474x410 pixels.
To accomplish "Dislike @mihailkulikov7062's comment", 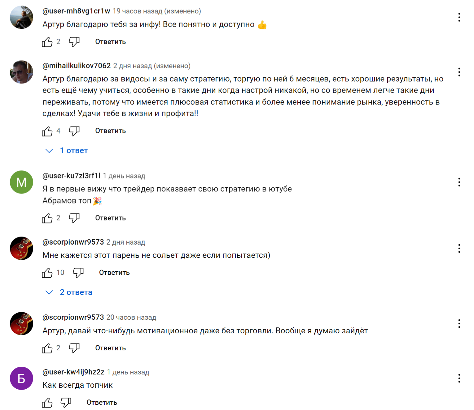I will point(74,131).
